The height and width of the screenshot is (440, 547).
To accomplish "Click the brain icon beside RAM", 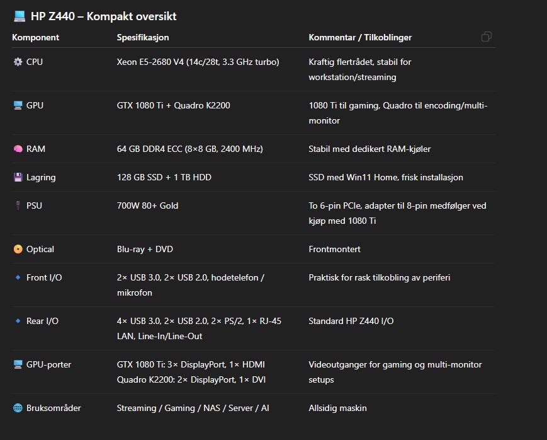I will 18,149.
